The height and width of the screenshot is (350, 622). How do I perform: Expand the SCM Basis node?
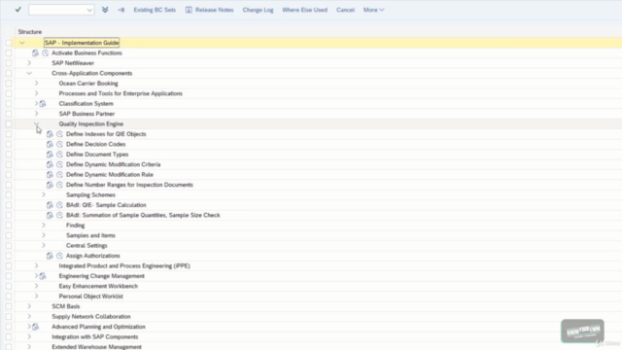click(29, 306)
